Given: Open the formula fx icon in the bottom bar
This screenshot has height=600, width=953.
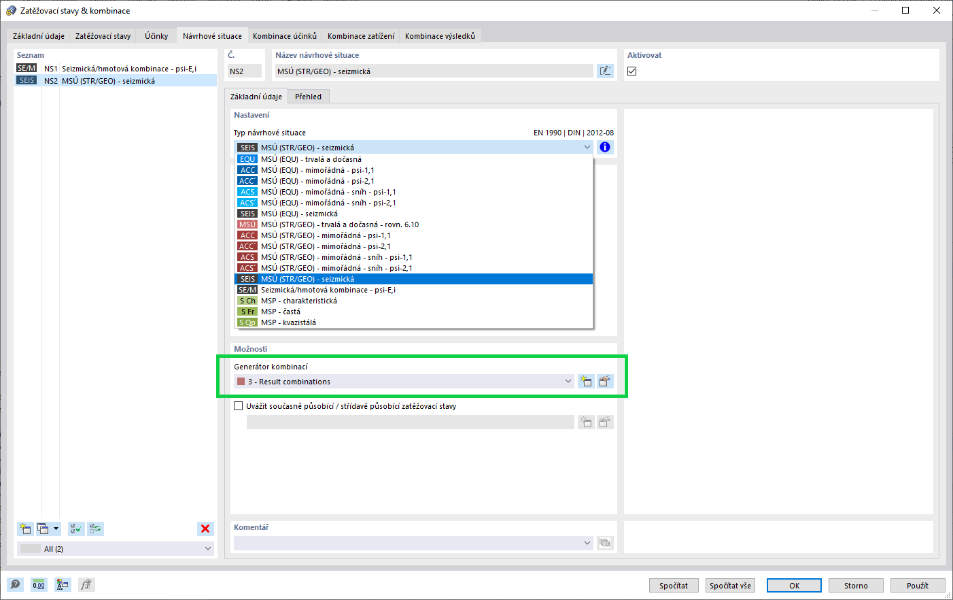Looking at the screenshot, I should [x=86, y=584].
